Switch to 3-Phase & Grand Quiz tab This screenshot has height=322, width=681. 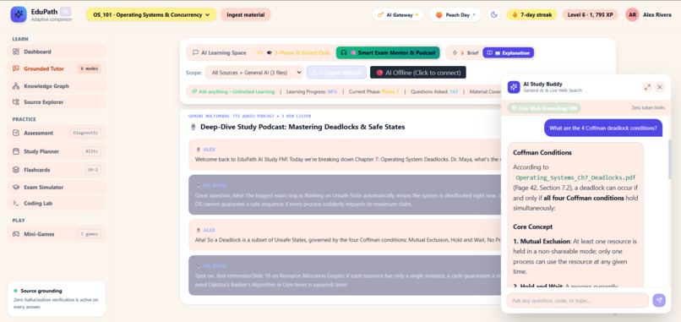pos(293,52)
